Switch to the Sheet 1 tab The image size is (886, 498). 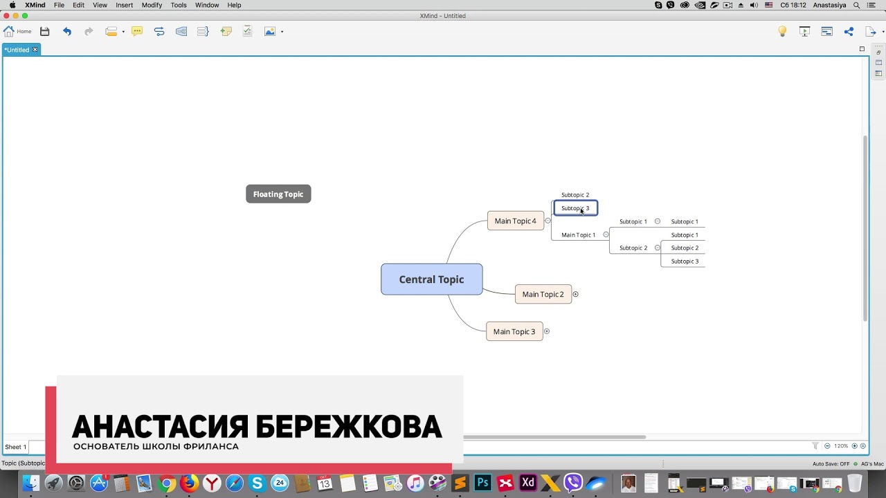pos(15,447)
